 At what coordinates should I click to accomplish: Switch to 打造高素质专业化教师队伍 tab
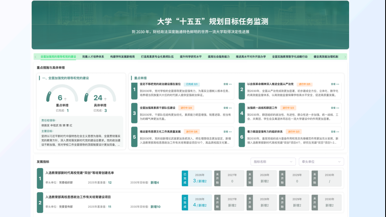[157, 57]
